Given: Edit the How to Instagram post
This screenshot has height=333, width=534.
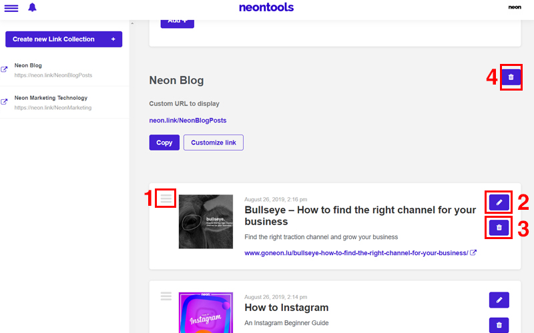Looking at the screenshot, I should point(499,300).
